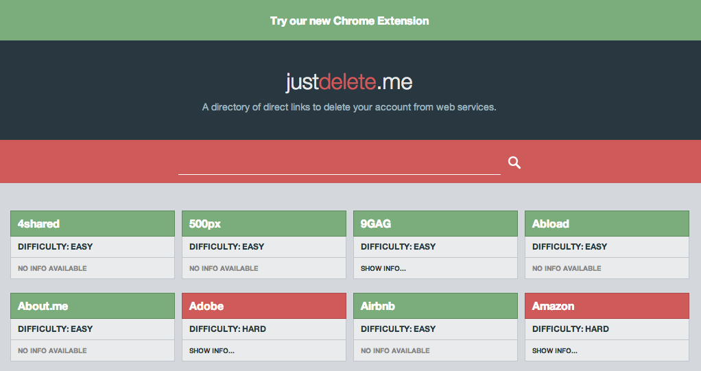Open the 4shared delete link
Screen dimensions: 701x371
coord(93,224)
